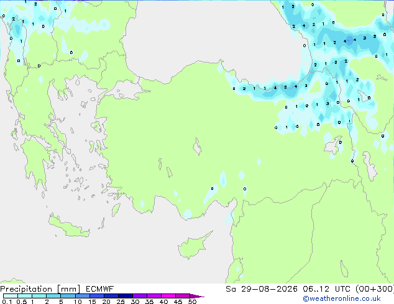Select the 35–40 mm violet legend swatch
The width and height of the screenshot is (394, 304).
point(153,296)
